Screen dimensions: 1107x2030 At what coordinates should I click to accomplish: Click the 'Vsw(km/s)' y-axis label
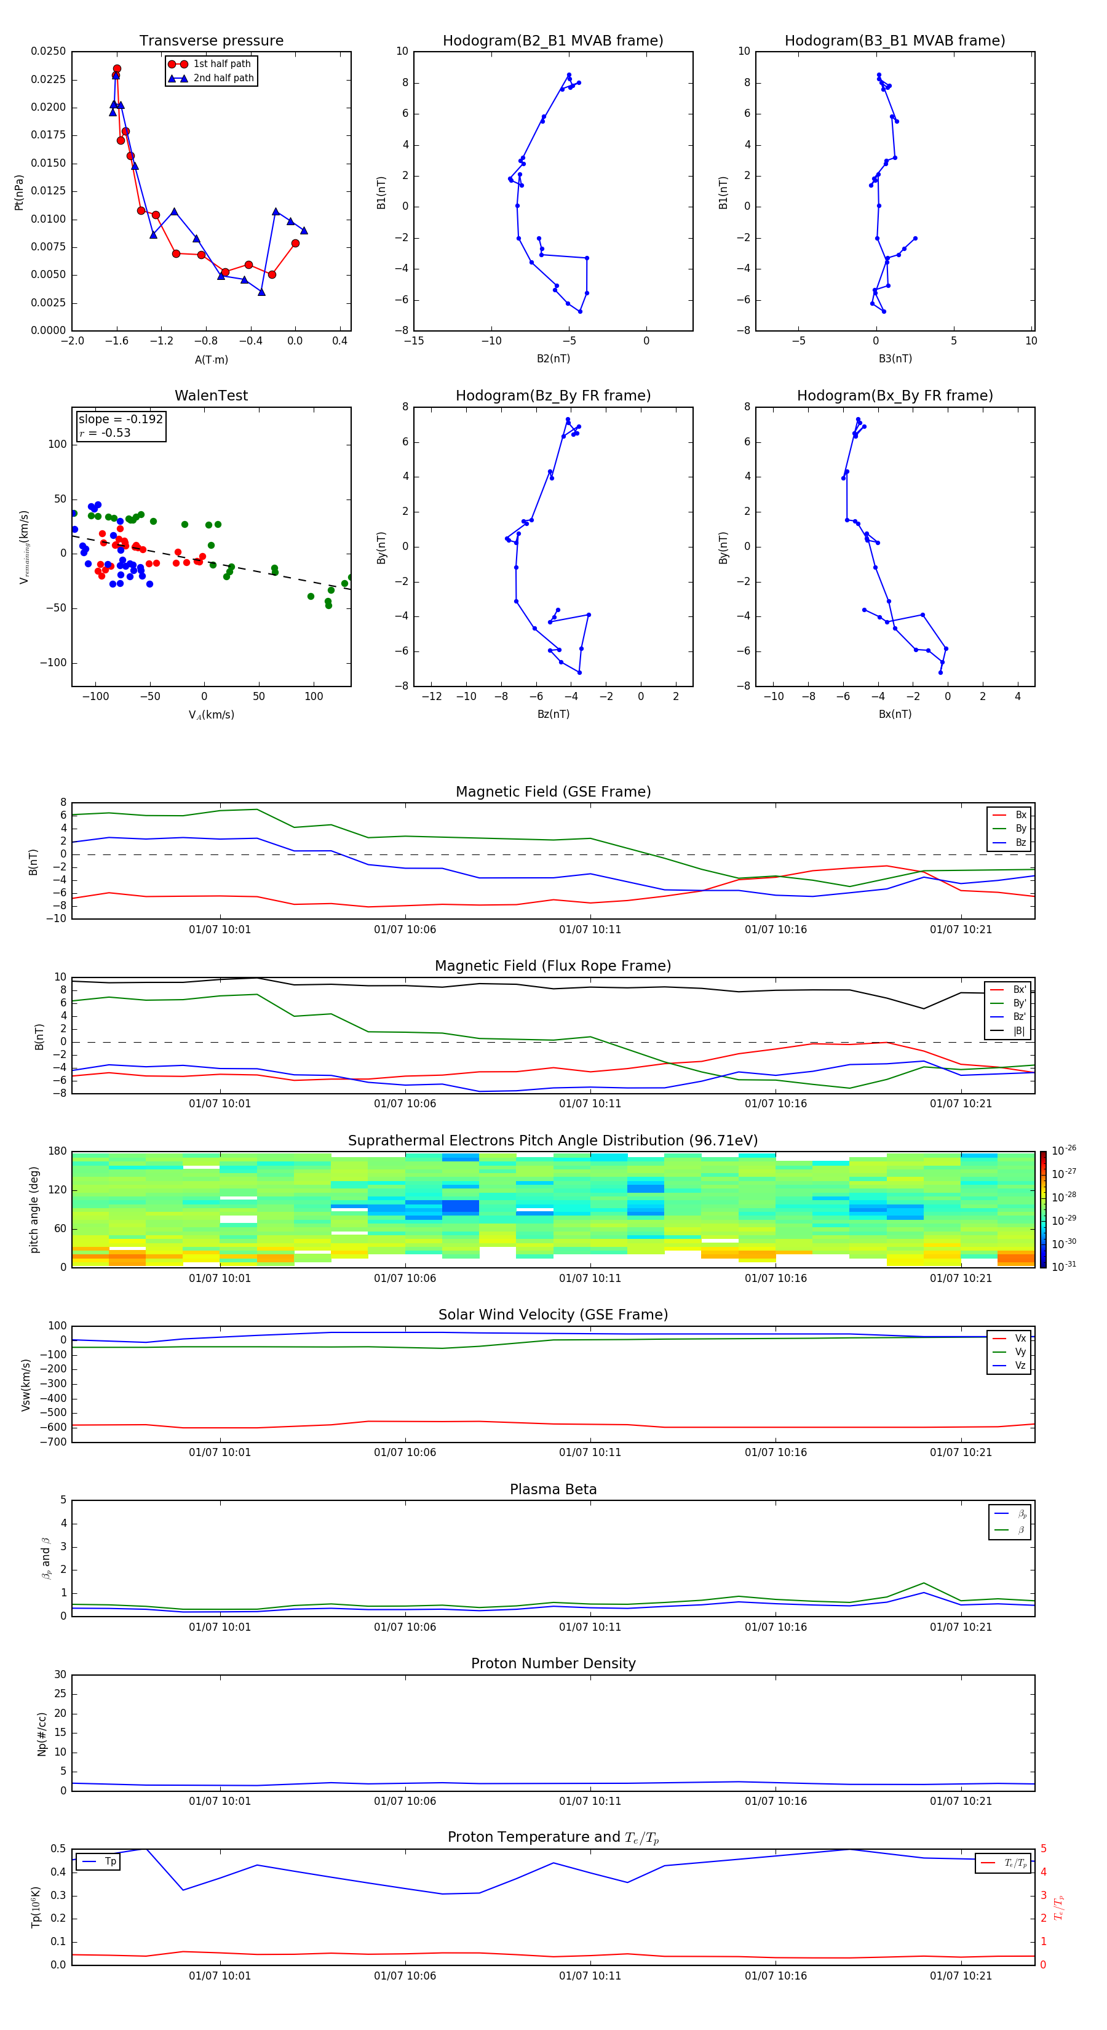click(25, 1385)
